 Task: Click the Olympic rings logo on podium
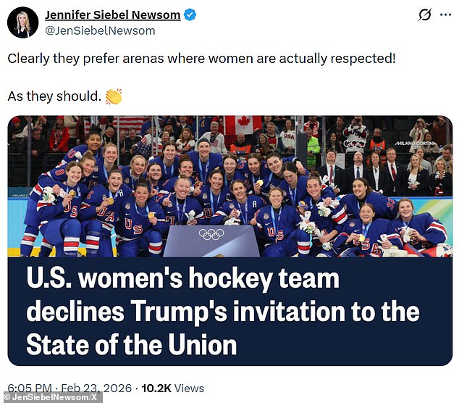click(211, 233)
